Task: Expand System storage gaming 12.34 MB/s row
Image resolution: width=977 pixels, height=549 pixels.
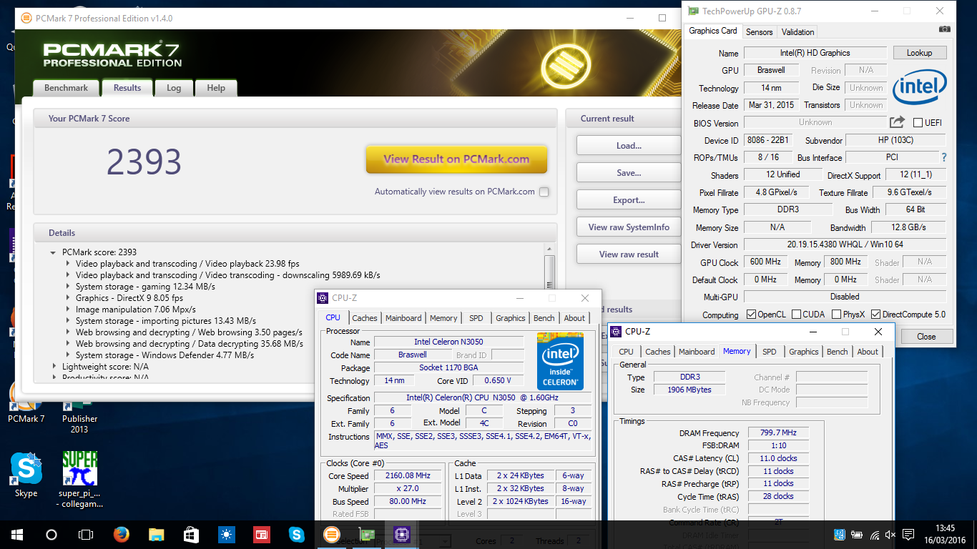Action: tap(68, 287)
